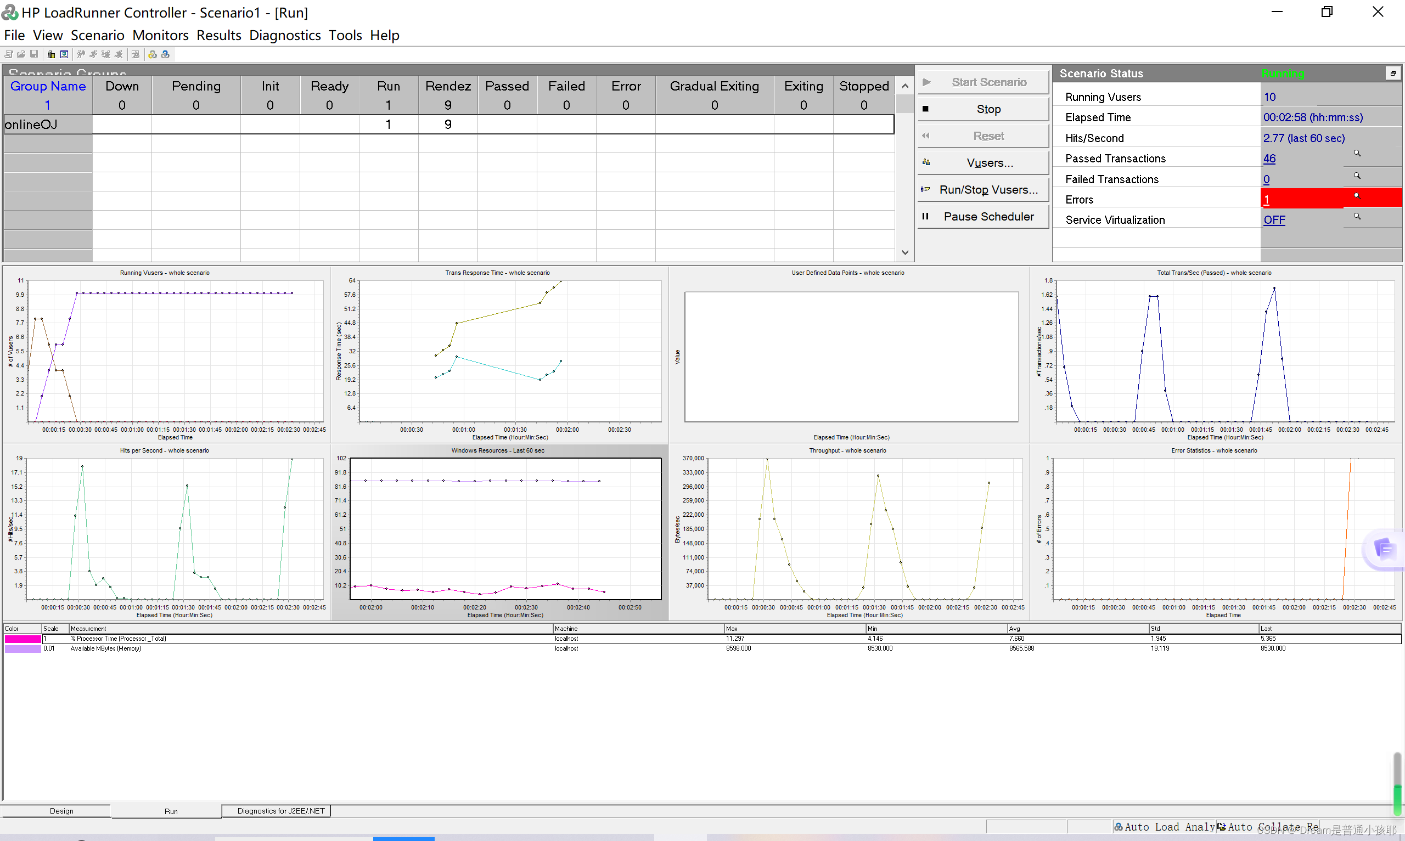Screen dimensions: 1405x841
Task: Select the Hits per Second graph
Action: point(167,532)
